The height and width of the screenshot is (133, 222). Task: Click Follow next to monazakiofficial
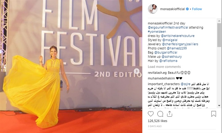click(x=197, y=9)
